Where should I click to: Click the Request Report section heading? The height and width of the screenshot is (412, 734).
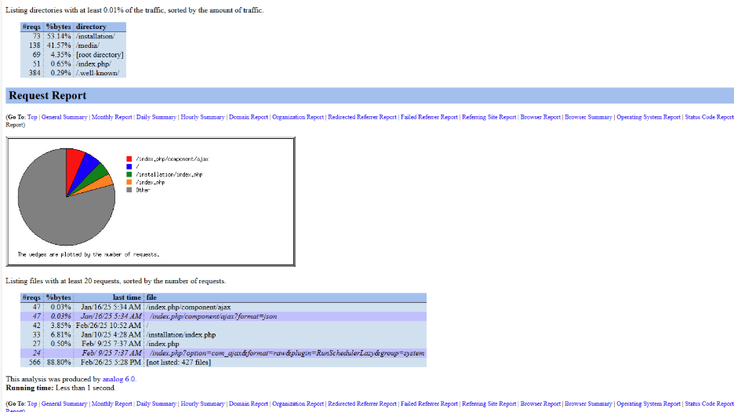pyautogui.click(x=47, y=96)
